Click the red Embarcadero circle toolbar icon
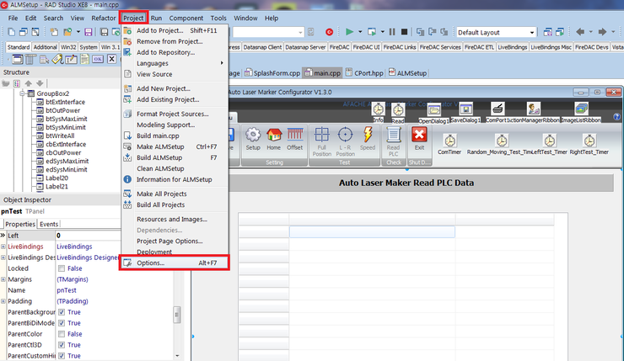 pyautogui.click(x=329, y=32)
